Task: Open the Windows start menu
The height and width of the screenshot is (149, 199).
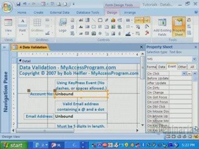Action: click(14, 145)
